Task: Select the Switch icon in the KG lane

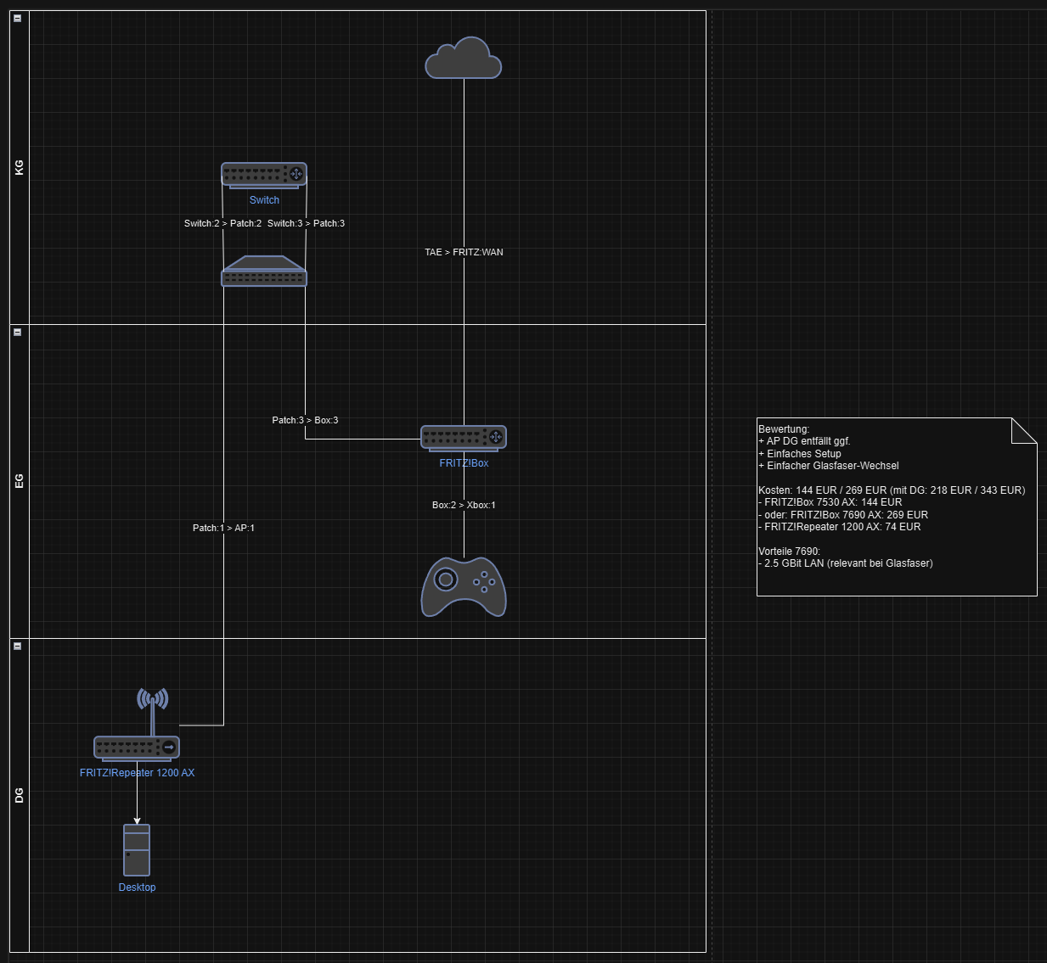Action: click(263, 175)
